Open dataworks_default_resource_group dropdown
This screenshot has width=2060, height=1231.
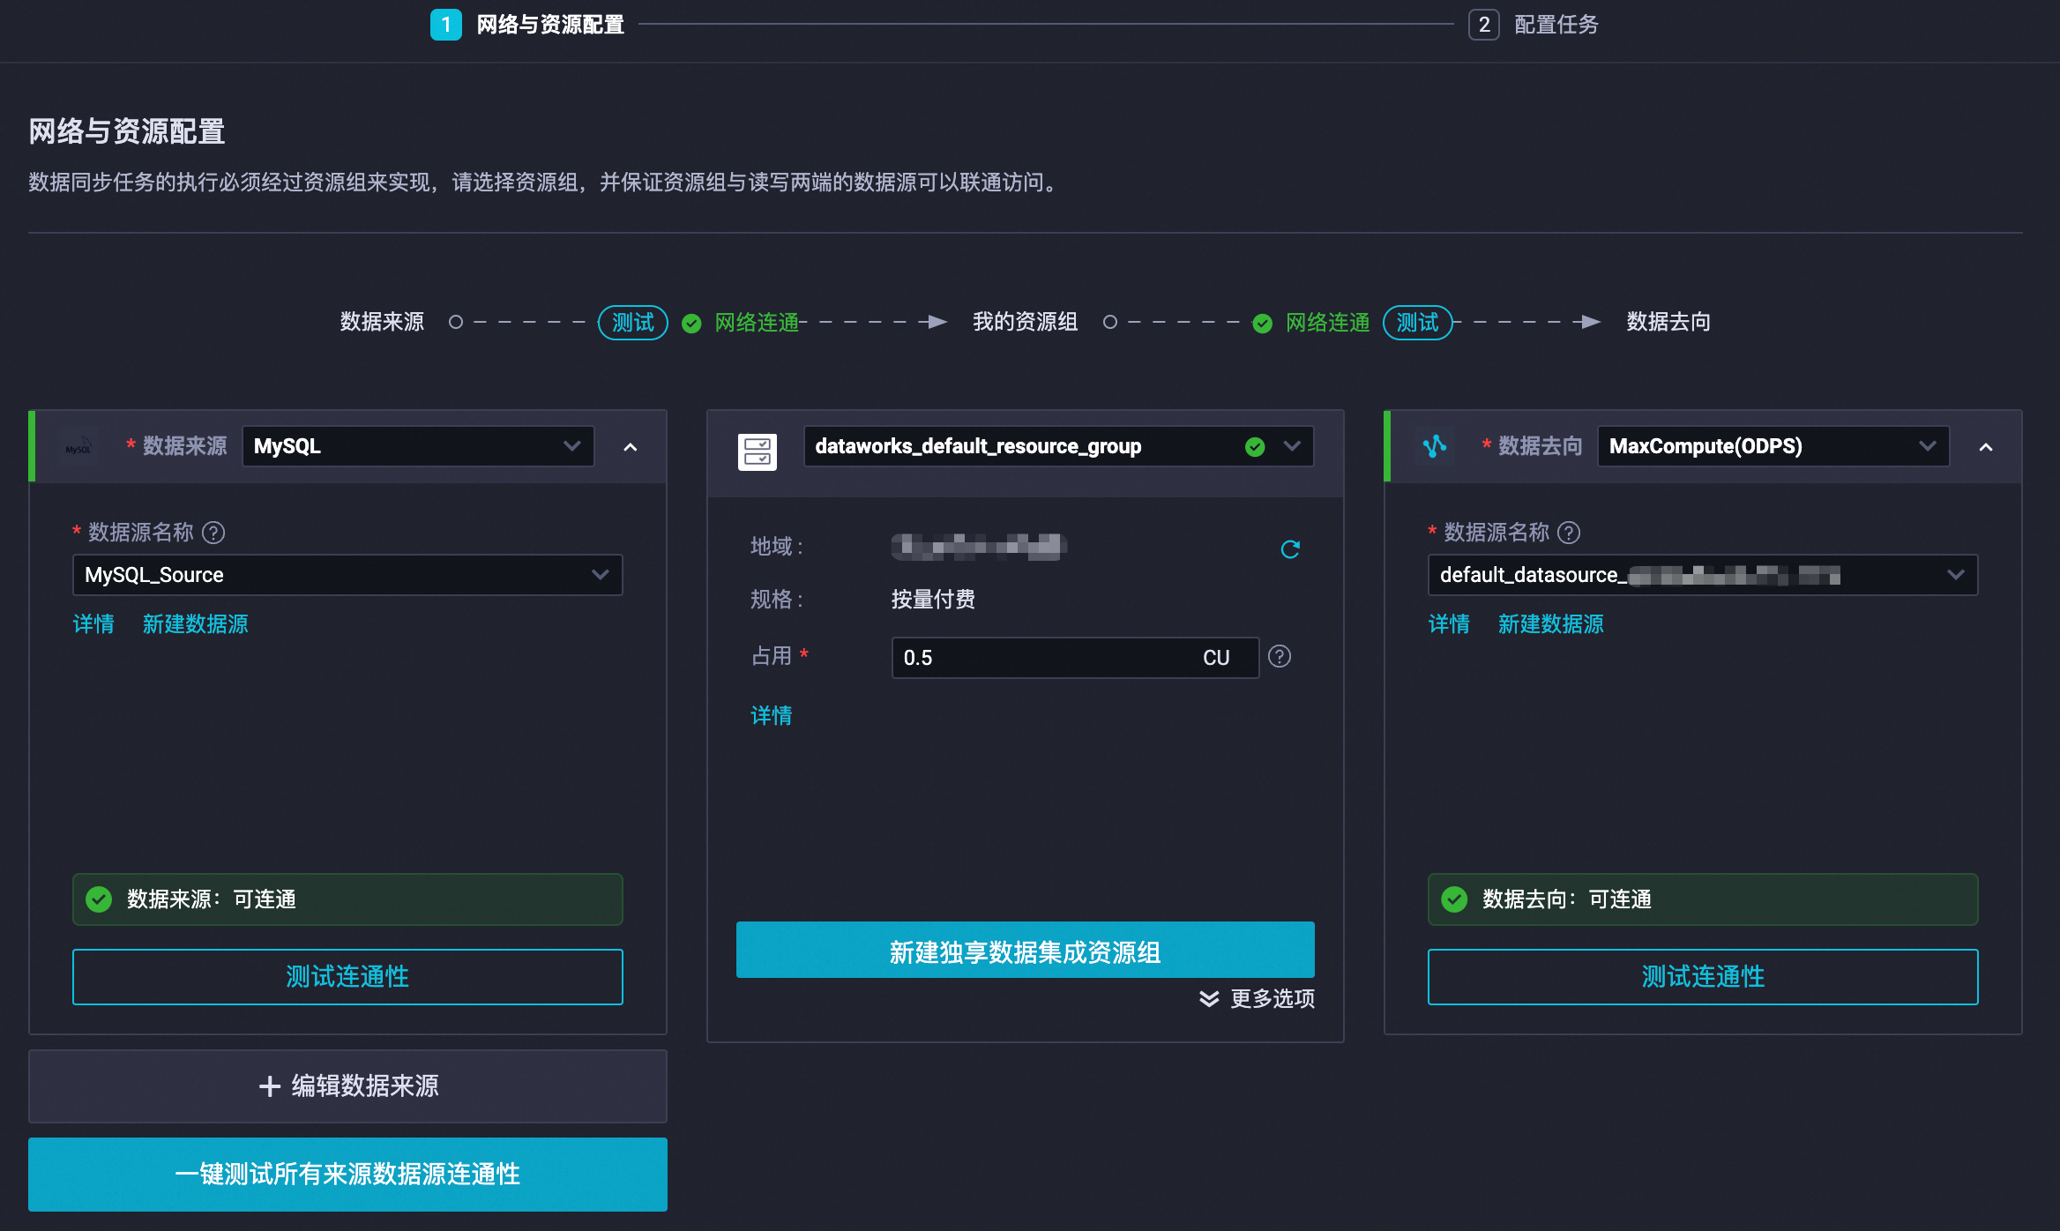pos(1058,446)
